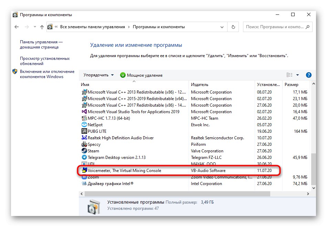Image resolution: width=327 pixels, height=227 pixels.
Task: Open the Упорядочить dropdown menu
Action: pyautogui.click(x=98, y=75)
